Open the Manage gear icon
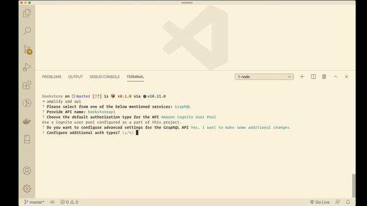Viewport: 367px width, 206px height. click(27, 188)
